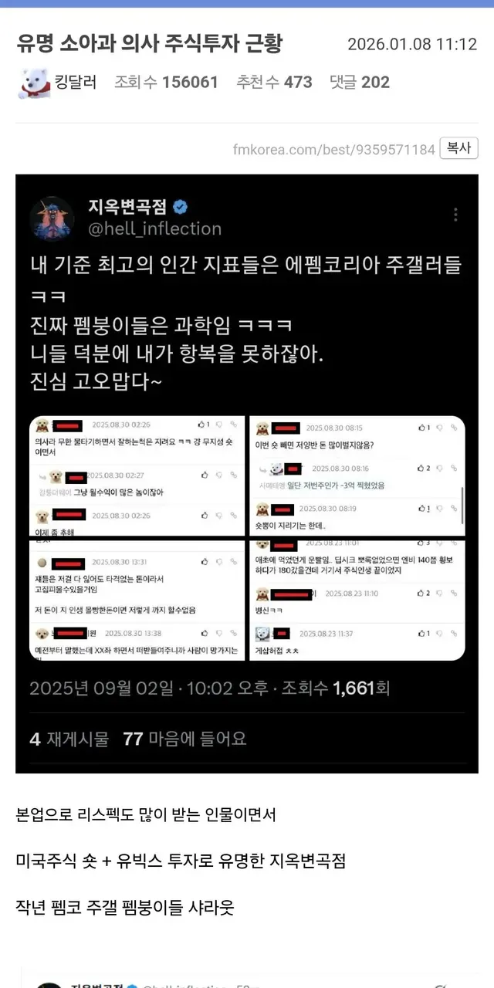The height and width of the screenshot is (988, 494).
Task: Click the 추천수 473 recommendation count
Action: [x=273, y=82]
